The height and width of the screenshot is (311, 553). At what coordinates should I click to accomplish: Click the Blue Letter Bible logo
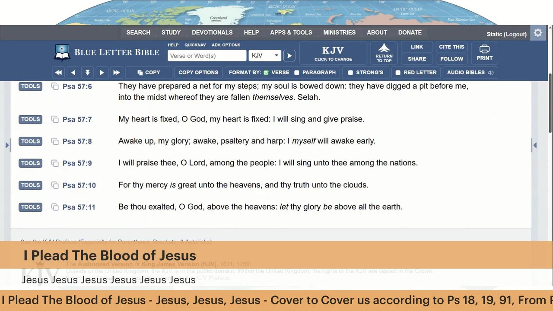[107, 52]
